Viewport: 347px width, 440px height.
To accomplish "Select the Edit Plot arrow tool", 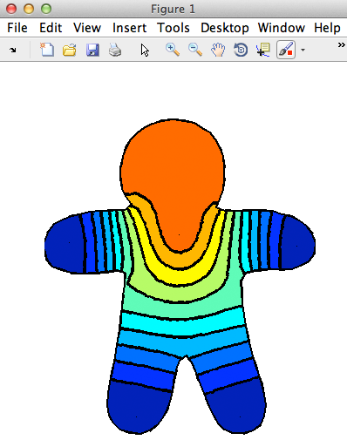I will (x=145, y=51).
